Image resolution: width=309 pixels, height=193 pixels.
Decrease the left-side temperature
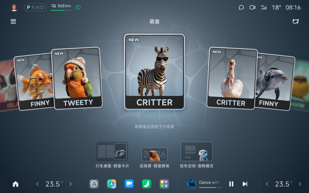[37, 184]
